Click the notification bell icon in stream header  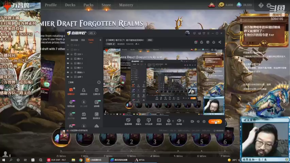pos(214,42)
